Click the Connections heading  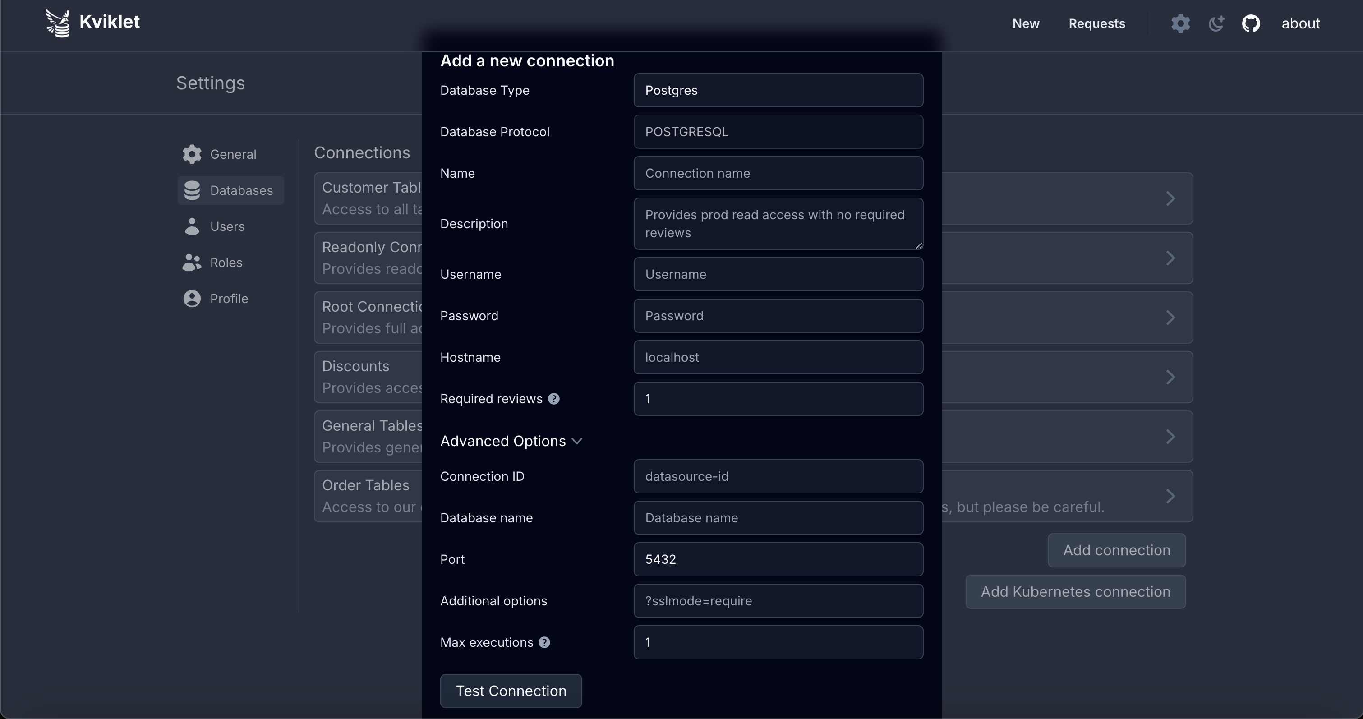[362, 152]
